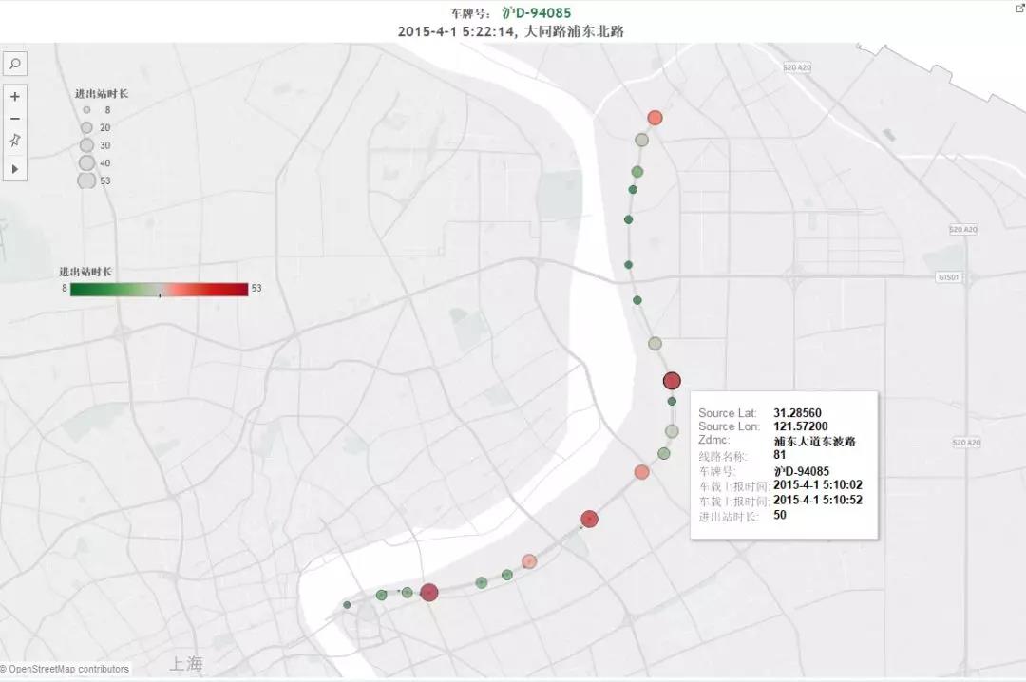
Task: Click the pin icon to reset map
Action: coord(15,141)
